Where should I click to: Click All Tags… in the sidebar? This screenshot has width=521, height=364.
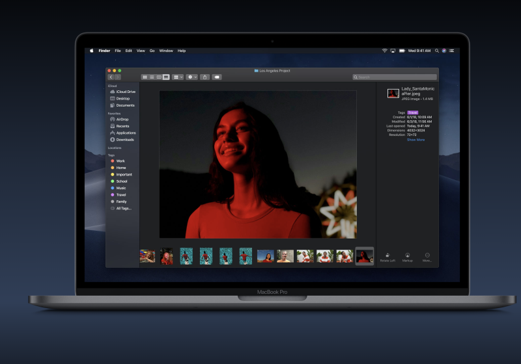tap(123, 208)
